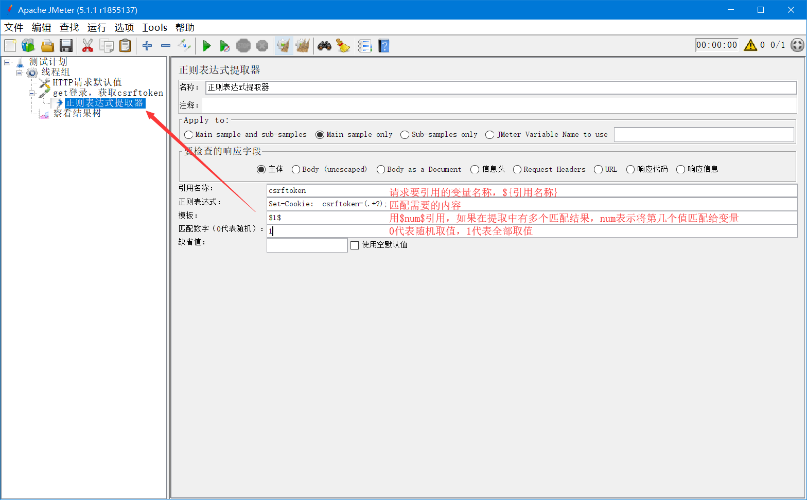Image resolution: width=807 pixels, height=500 pixels.
Task: Save the test plan with floppy icon
Action: [x=66, y=46]
